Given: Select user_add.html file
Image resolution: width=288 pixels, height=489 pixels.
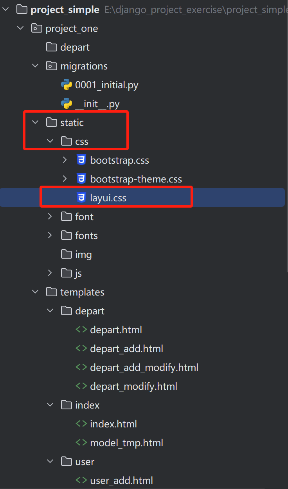Looking at the screenshot, I should pos(121,480).
